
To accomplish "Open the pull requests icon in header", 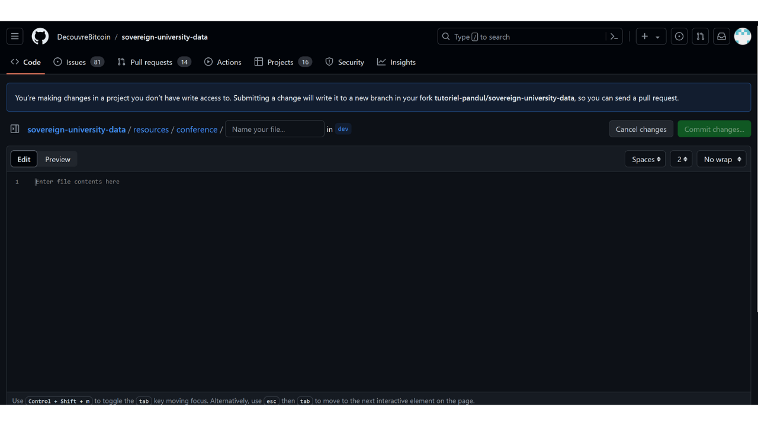I will 701,37.
